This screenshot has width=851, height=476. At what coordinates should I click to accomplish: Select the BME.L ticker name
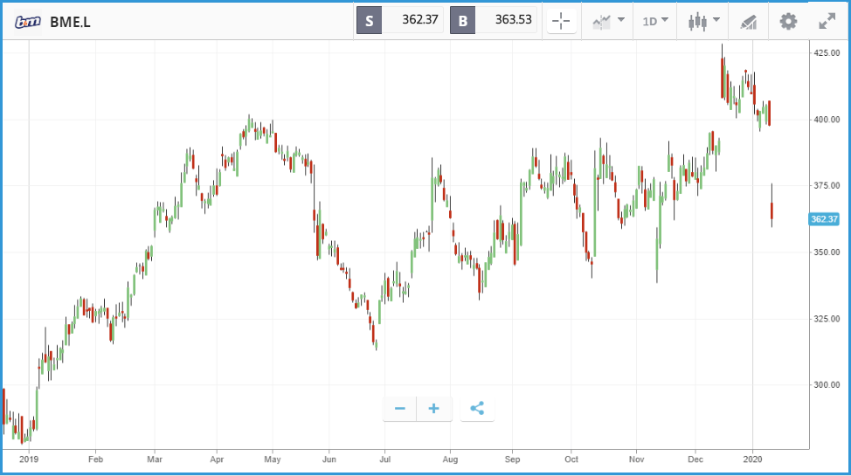70,22
